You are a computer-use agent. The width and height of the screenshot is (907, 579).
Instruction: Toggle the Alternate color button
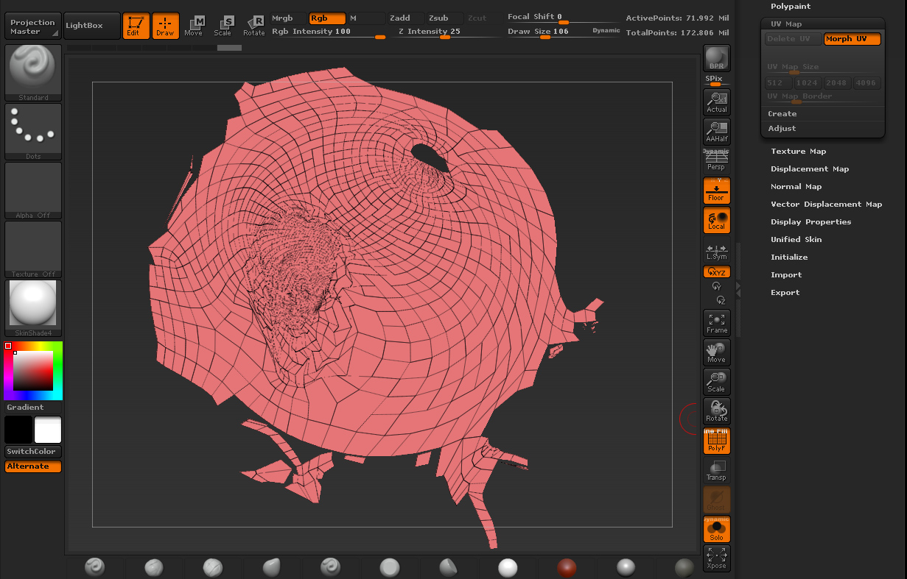(x=33, y=466)
